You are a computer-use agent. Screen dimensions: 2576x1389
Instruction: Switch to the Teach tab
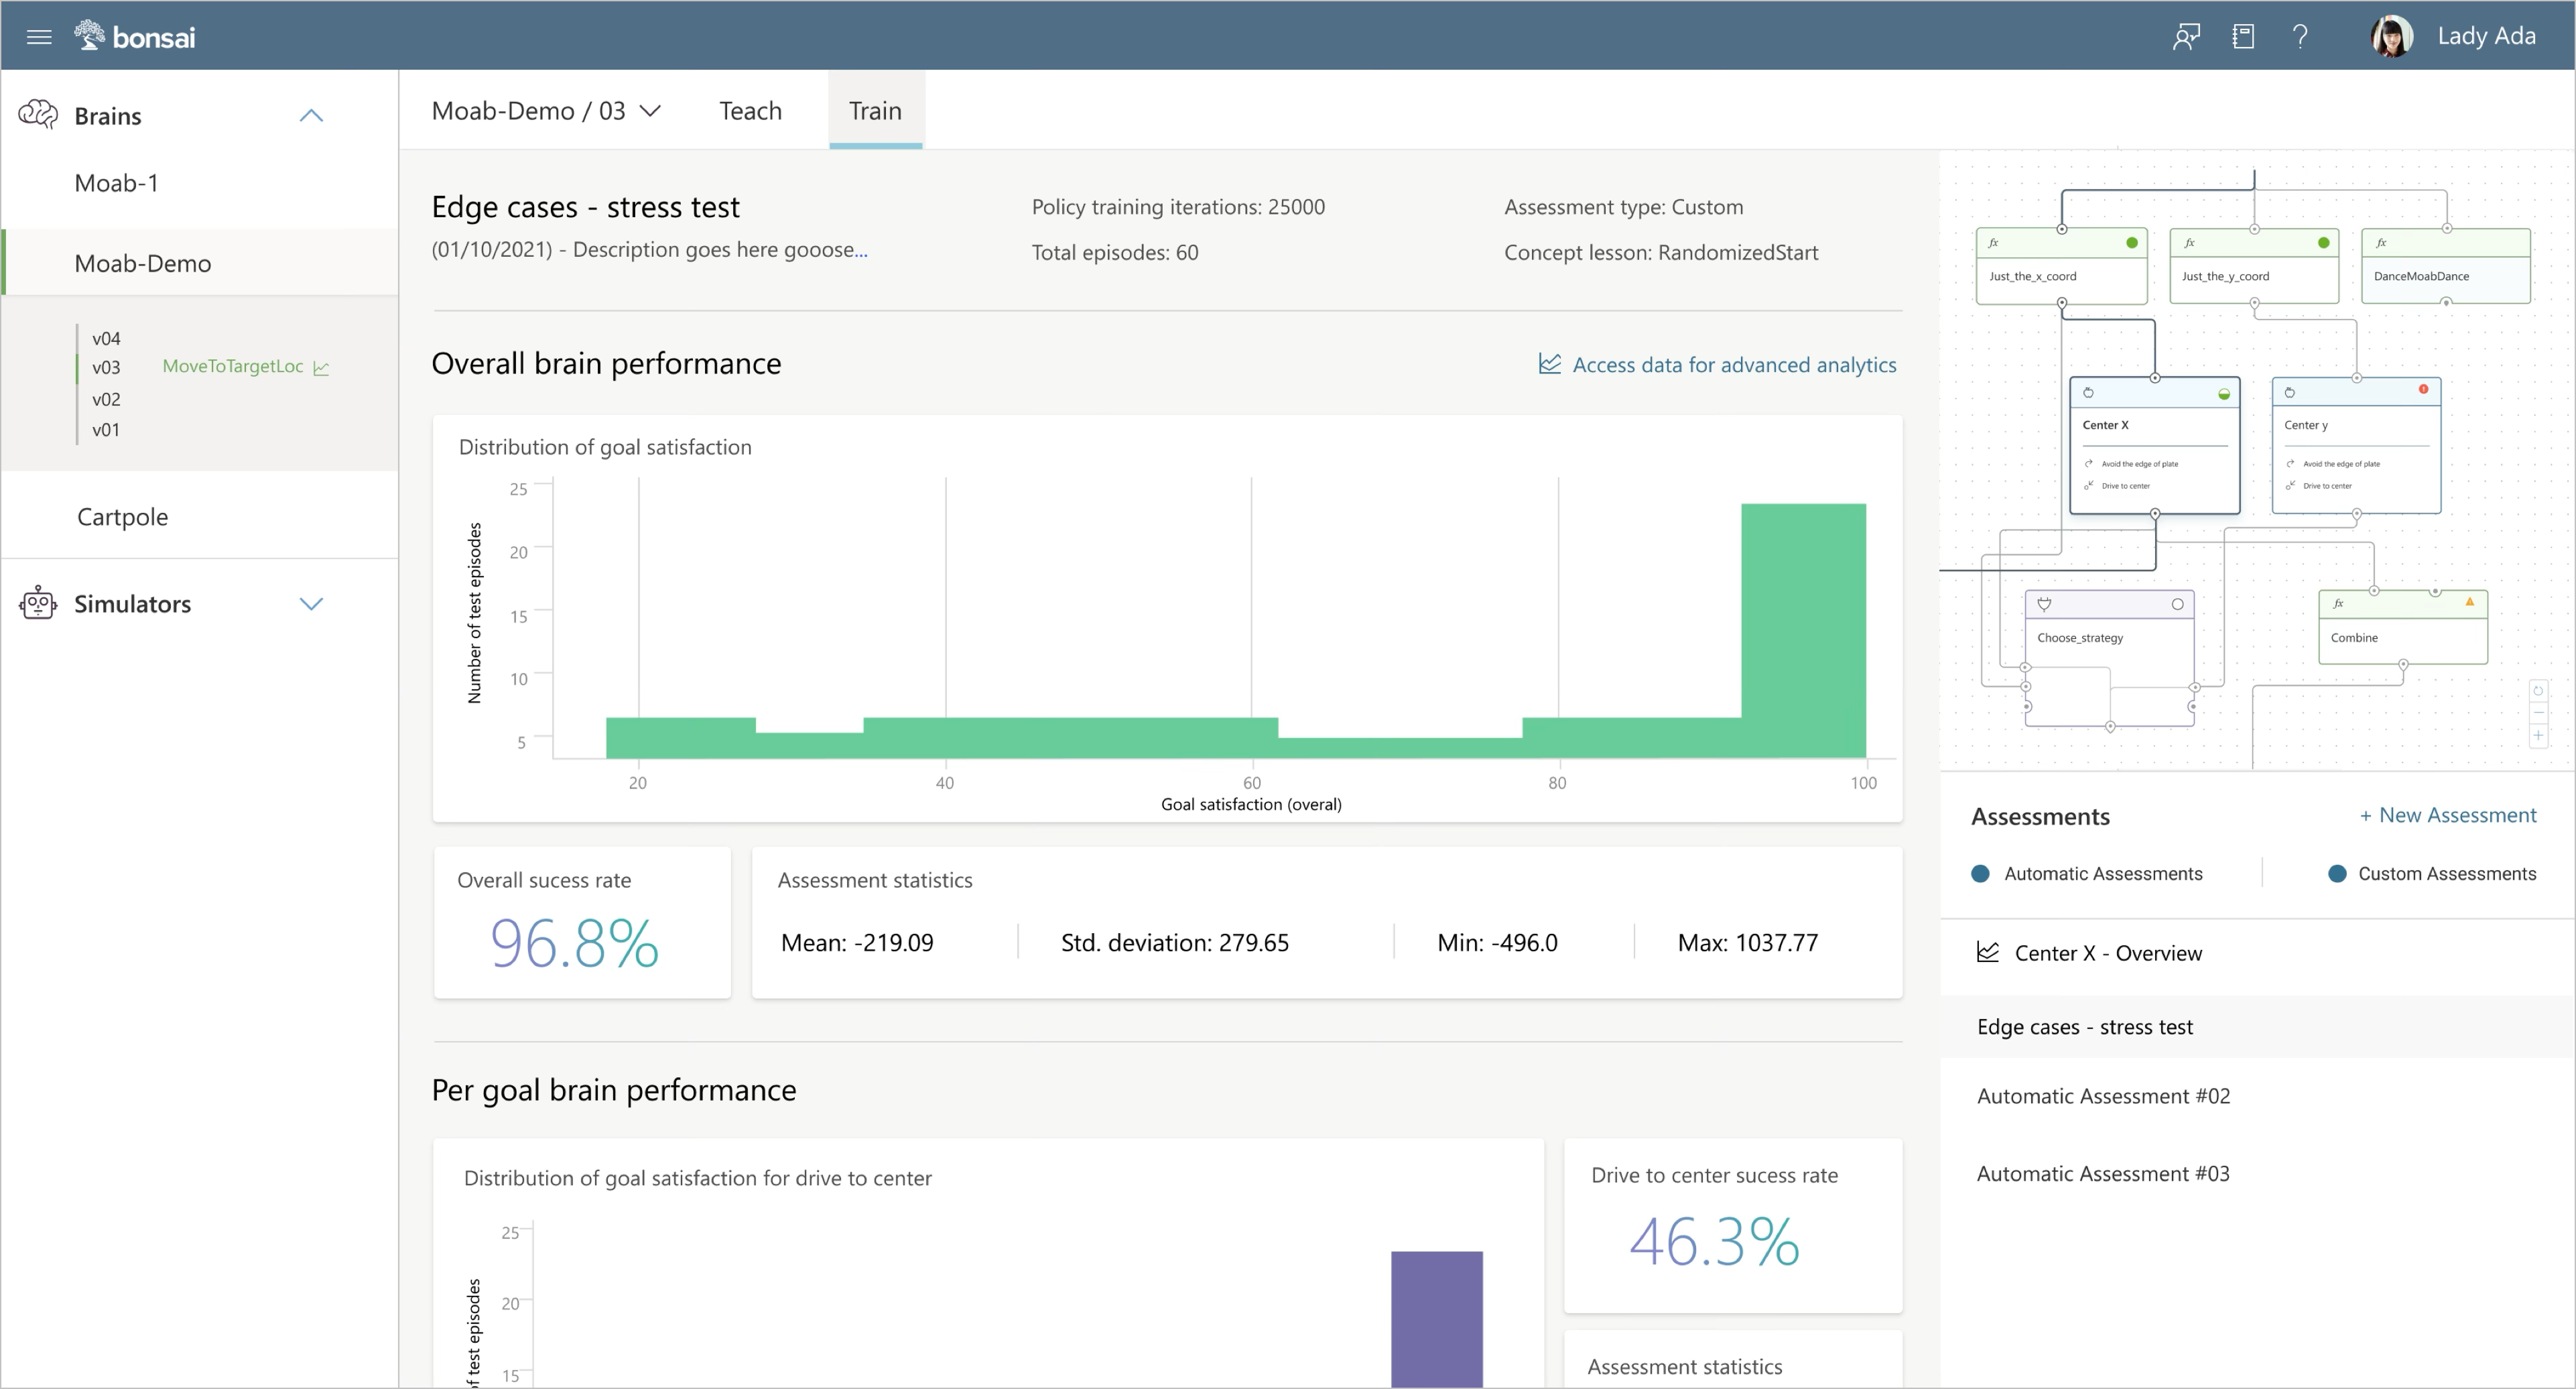tap(750, 111)
